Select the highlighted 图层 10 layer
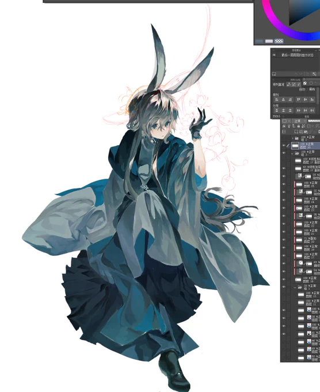 (x=305, y=146)
